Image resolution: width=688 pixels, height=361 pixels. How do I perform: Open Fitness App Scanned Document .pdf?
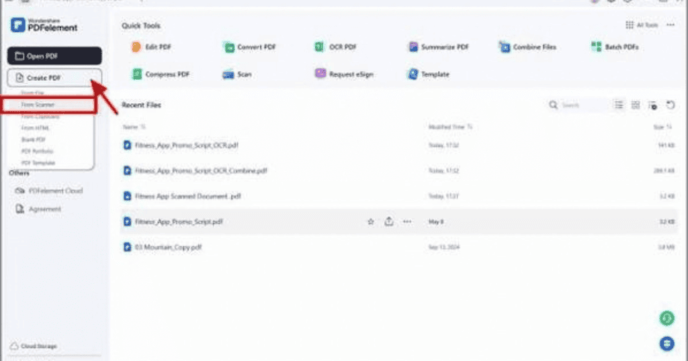click(x=188, y=197)
